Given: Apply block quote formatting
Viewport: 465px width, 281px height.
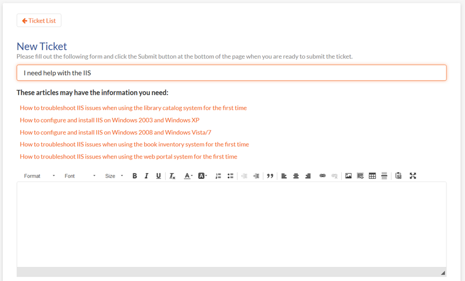Looking at the screenshot, I should click(270, 176).
